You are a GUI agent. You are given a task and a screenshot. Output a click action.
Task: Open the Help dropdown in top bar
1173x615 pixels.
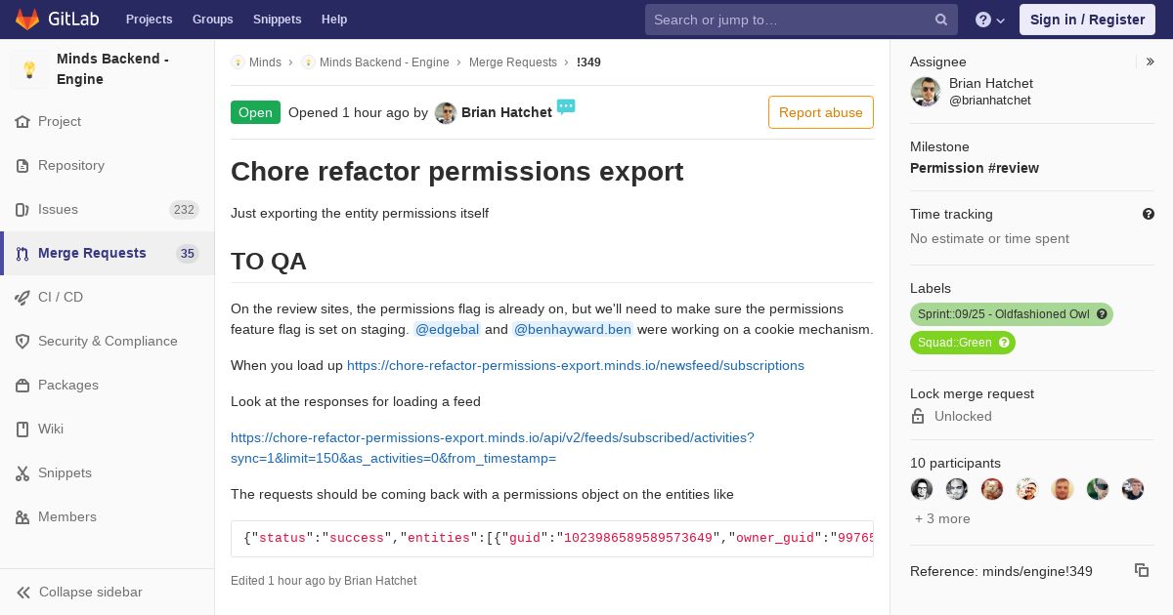tap(990, 20)
